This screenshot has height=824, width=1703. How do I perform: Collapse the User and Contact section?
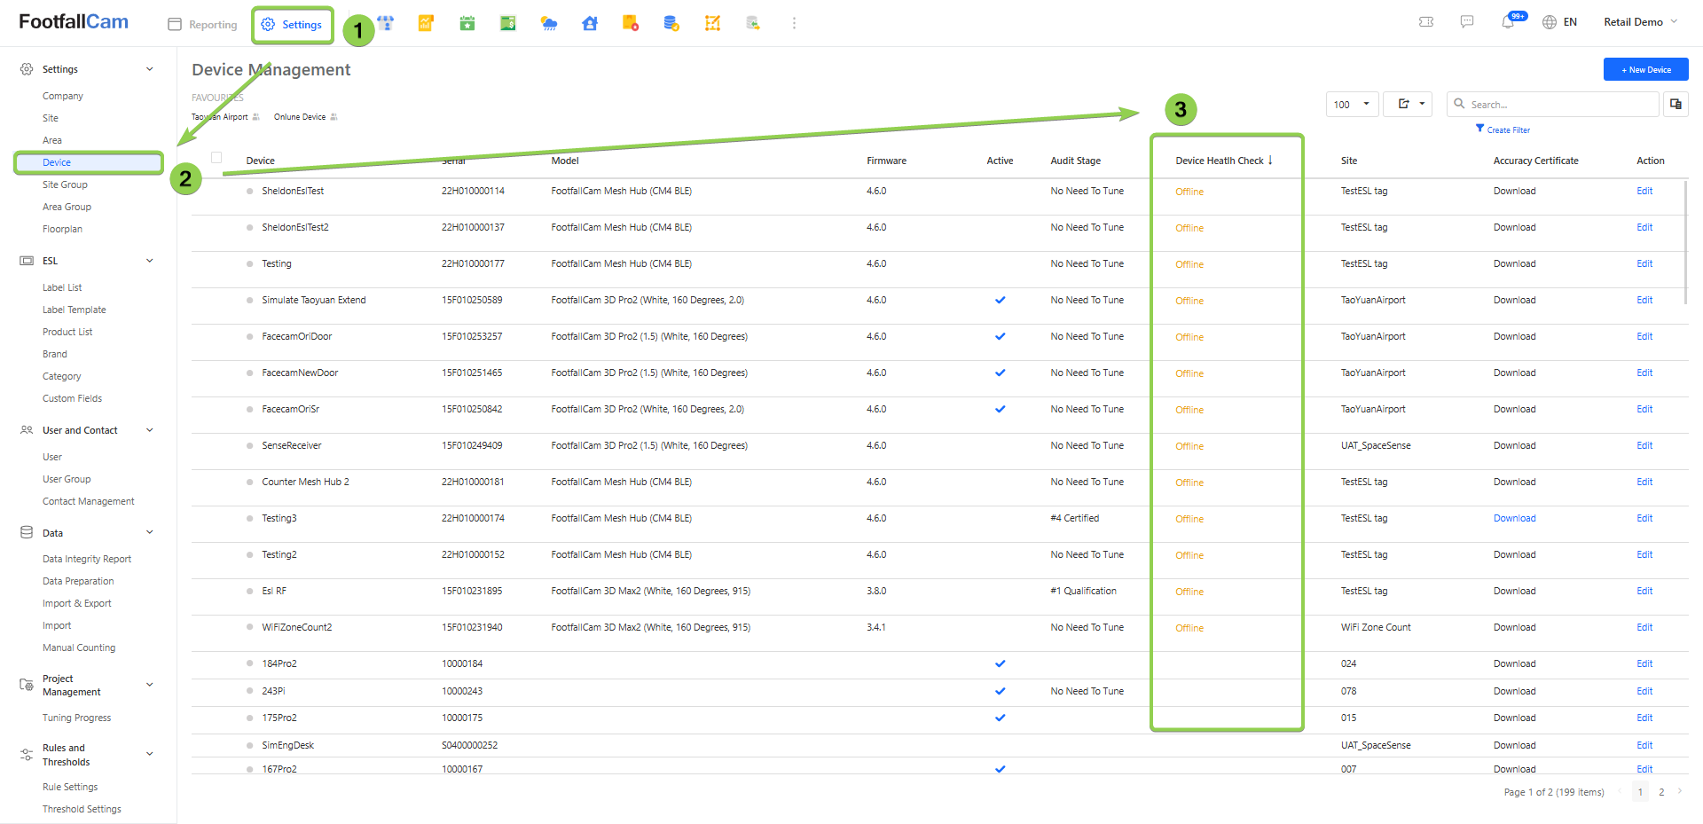coord(150,430)
